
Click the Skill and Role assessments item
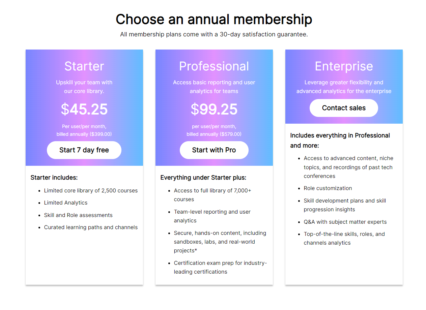coord(78,215)
